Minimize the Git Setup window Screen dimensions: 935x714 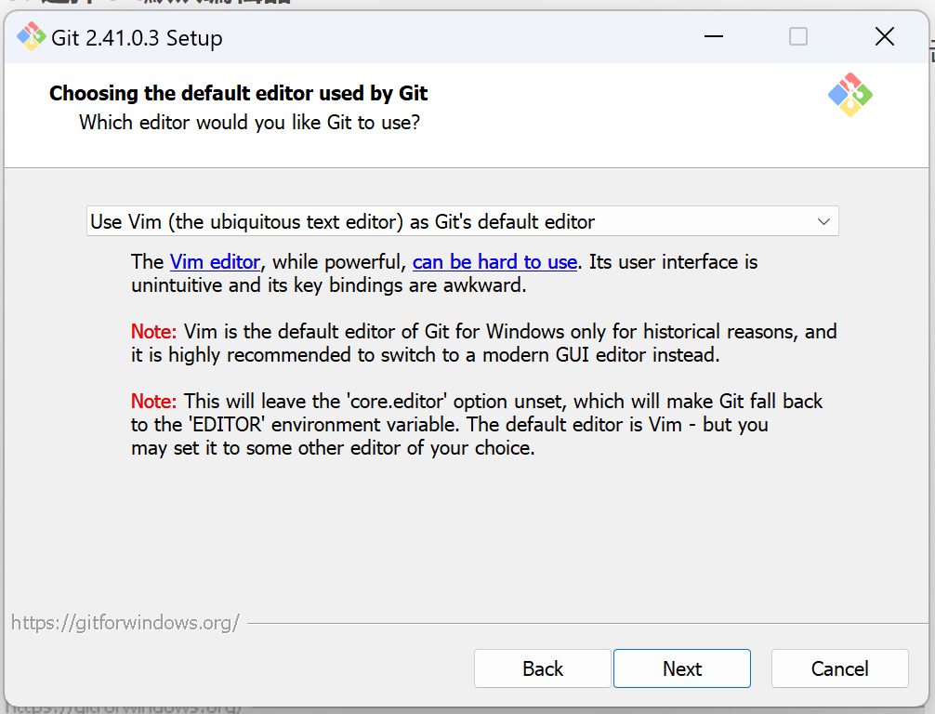[x=713, y=37]
